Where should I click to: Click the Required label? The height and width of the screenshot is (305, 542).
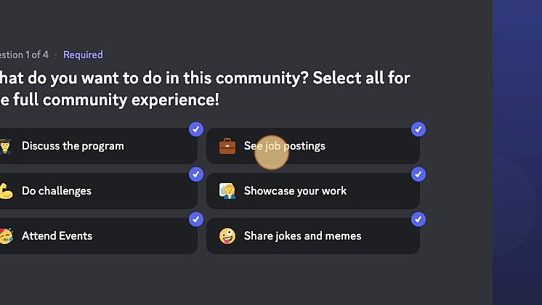click(83, 54)
